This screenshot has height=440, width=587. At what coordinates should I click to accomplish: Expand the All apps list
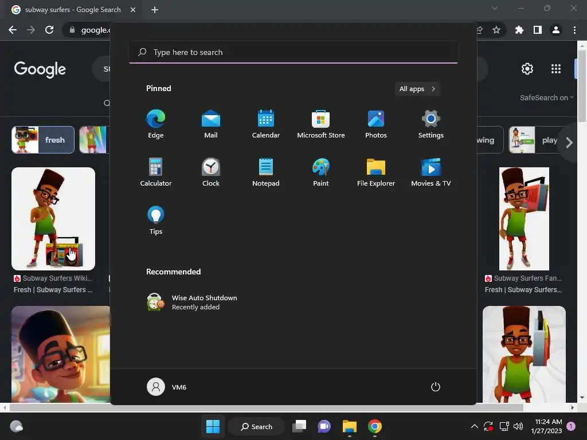click(x=417, y=89)
